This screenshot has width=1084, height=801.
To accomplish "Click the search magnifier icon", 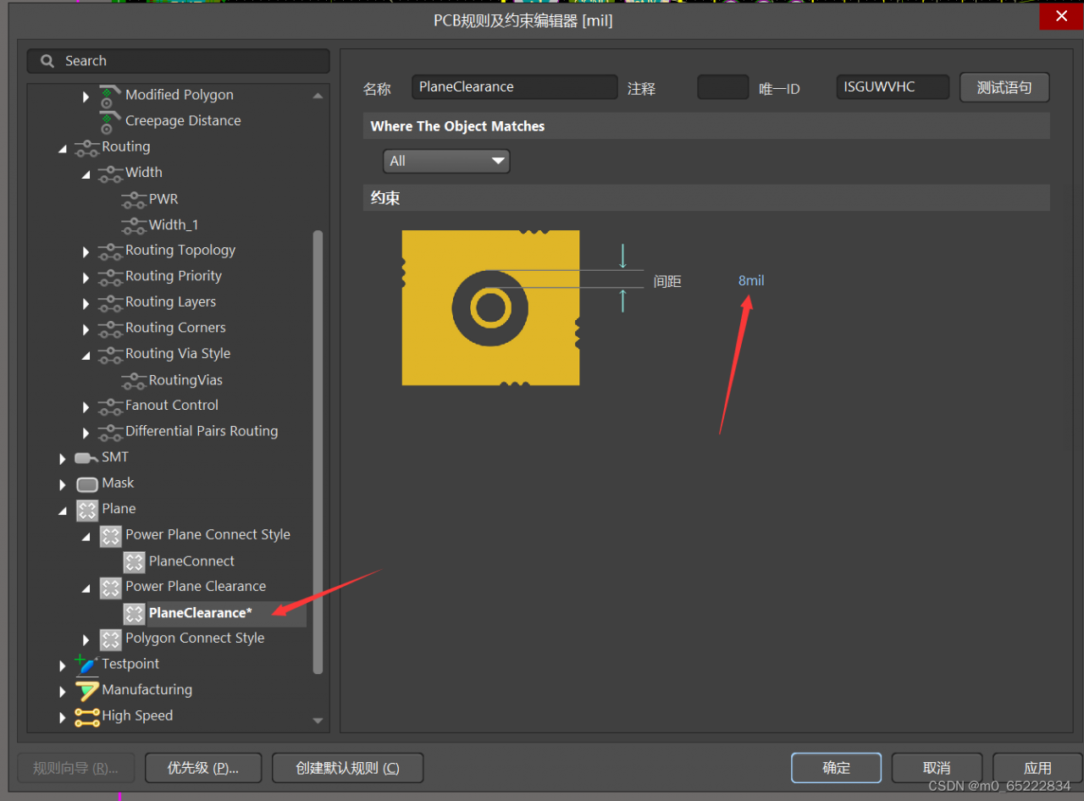I will 47,61.
